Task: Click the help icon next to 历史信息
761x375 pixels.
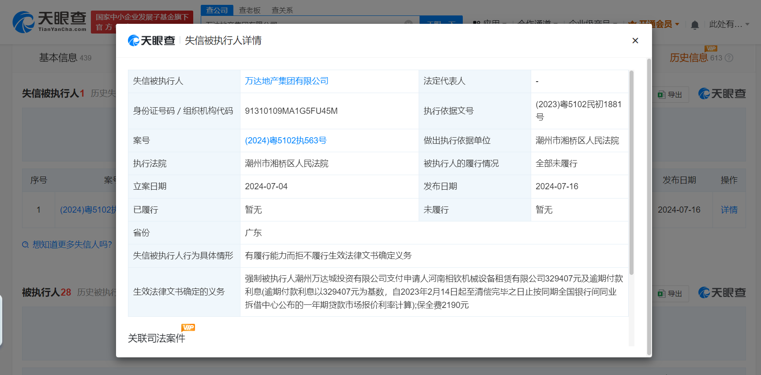Action: (729, 58)
